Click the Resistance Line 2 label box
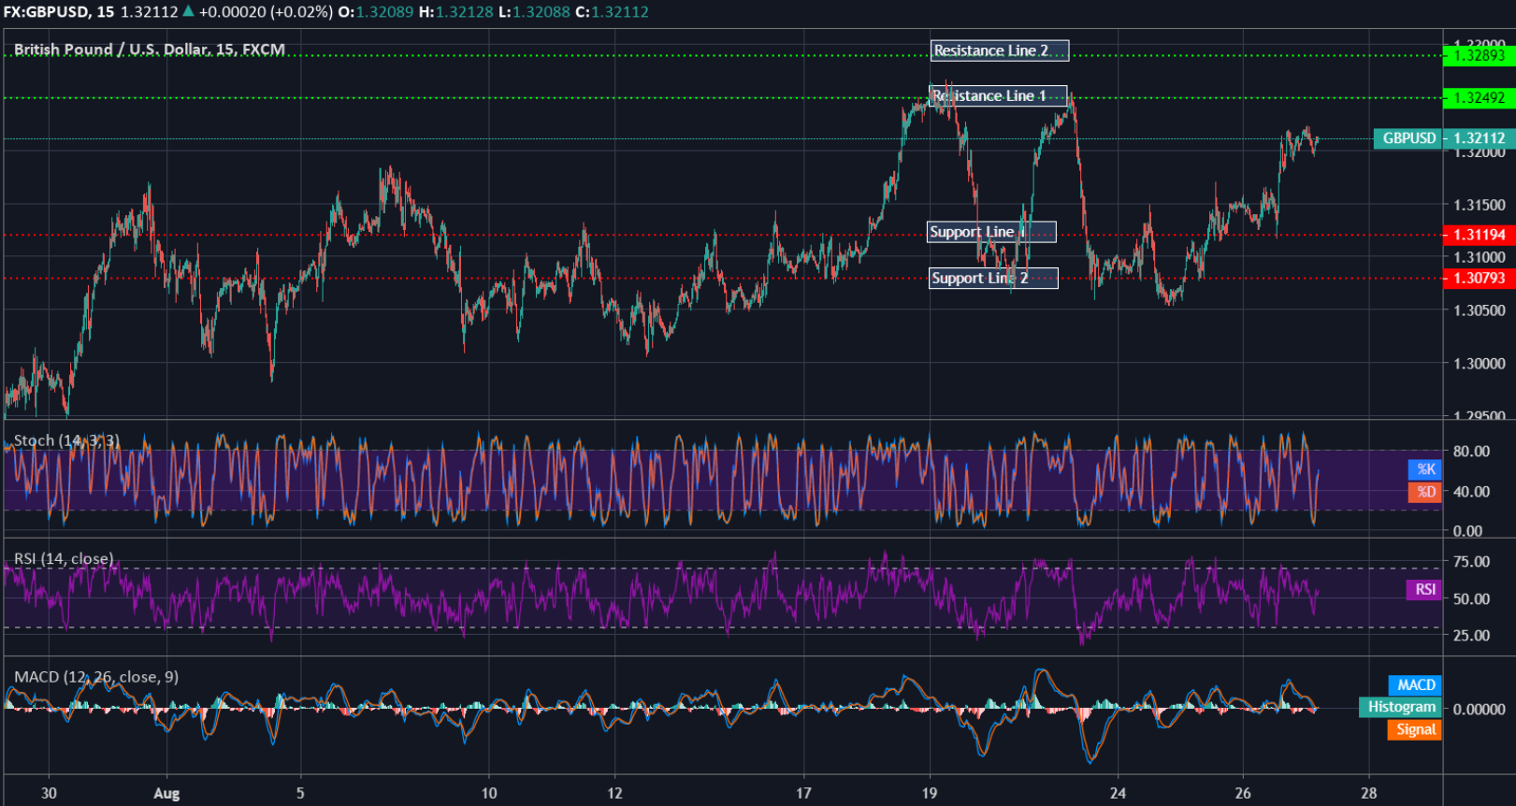Image resolution: width=1516 pixels, height=806 pixels. [x=1000, y=50]
